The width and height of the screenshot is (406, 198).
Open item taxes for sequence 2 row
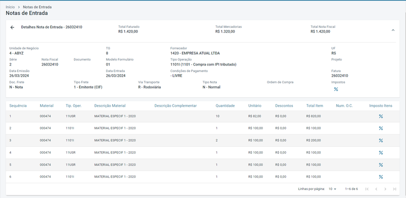(381, 128)
